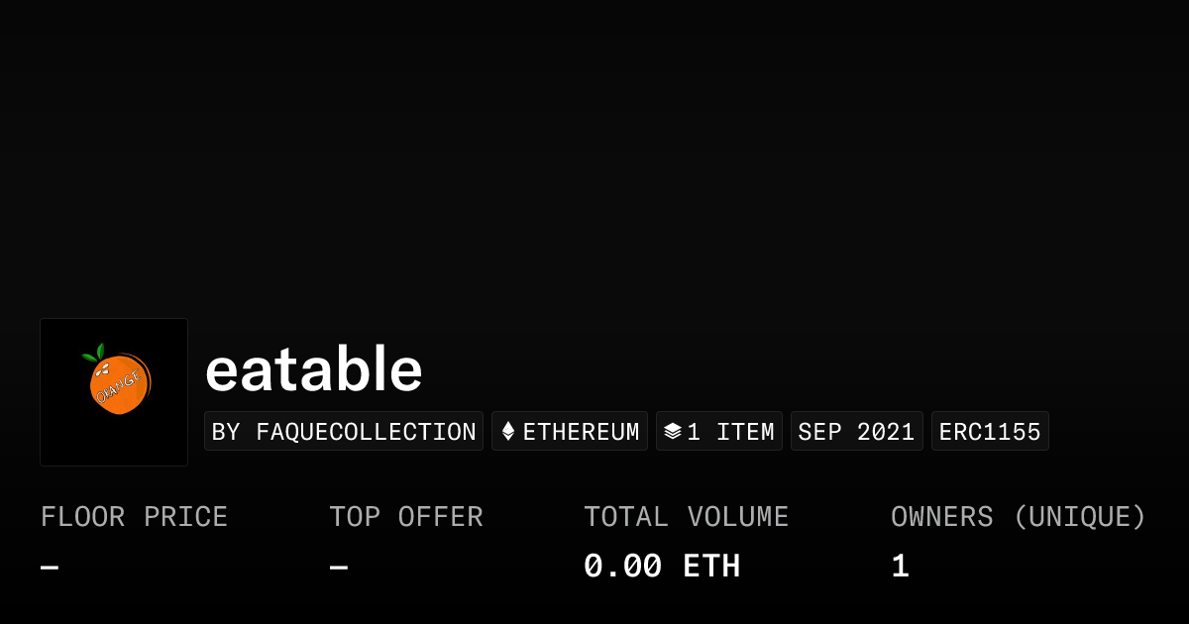This screenshot has height=624, width=1189.
Task: Click the owner count value "1"
Action: (x=900, y=567)
